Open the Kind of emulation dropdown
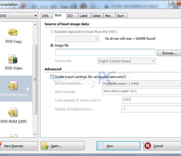The height and width of the screenshot is (156, 181). (142, 84)
